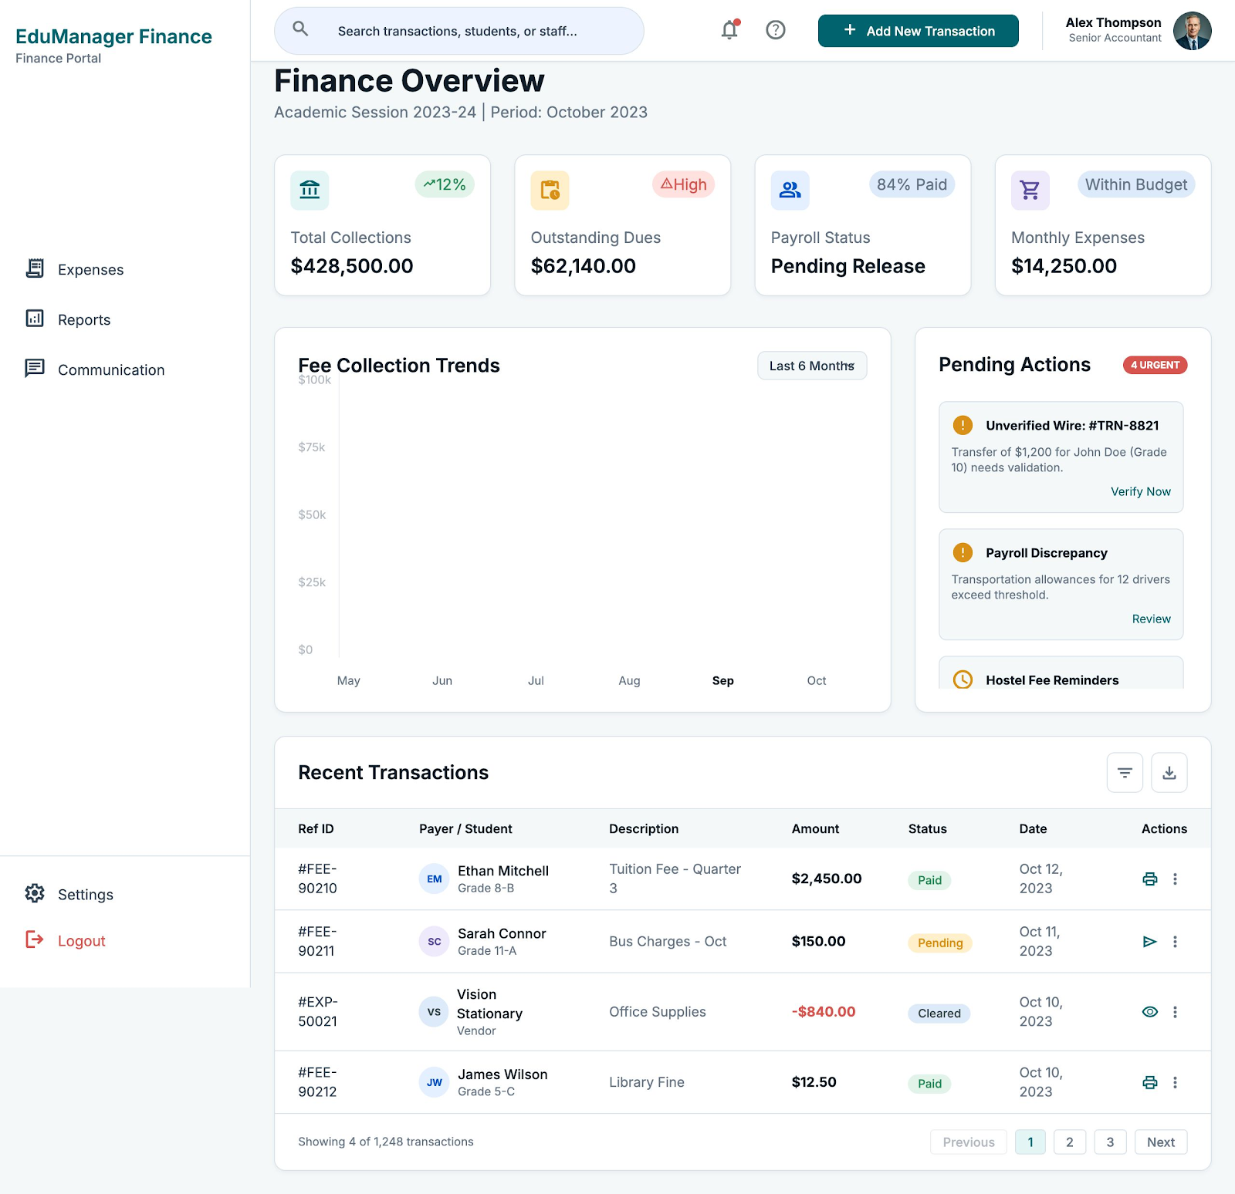Click the Verify Now link

1140,491
